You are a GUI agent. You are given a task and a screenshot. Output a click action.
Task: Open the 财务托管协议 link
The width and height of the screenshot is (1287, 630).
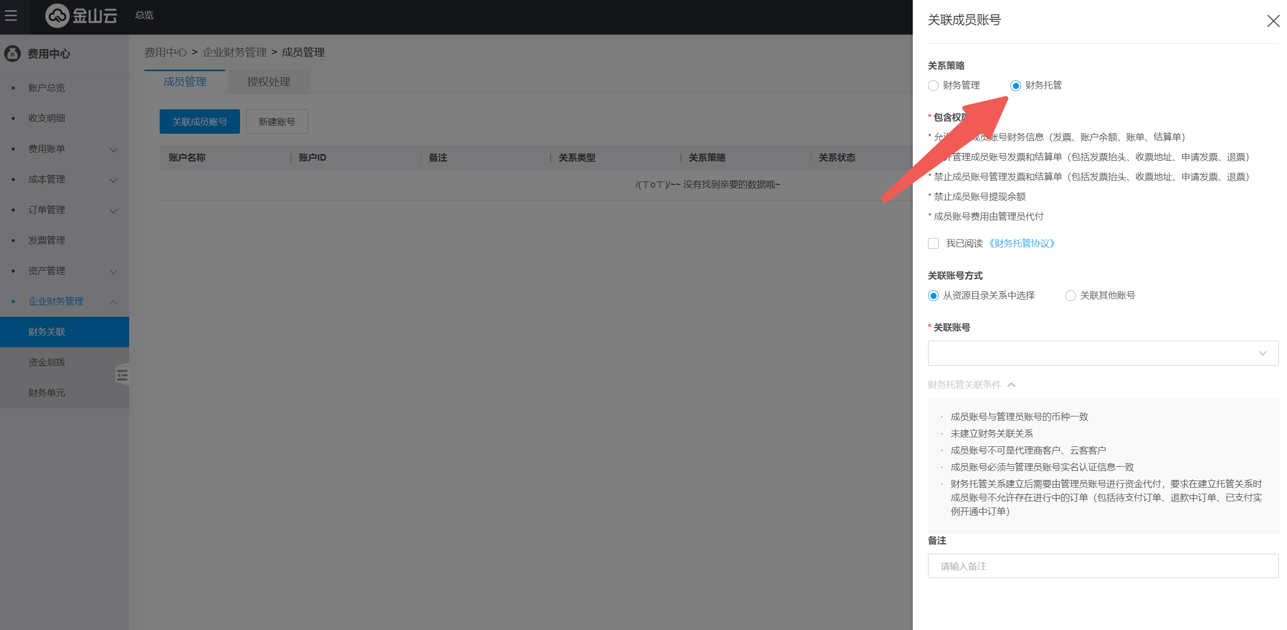point(1022,244)
